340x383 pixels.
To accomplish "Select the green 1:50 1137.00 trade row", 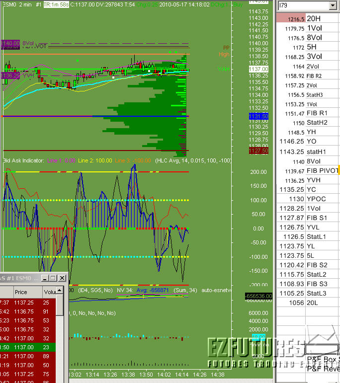I will pyautogui.click(x=28, y=347).
